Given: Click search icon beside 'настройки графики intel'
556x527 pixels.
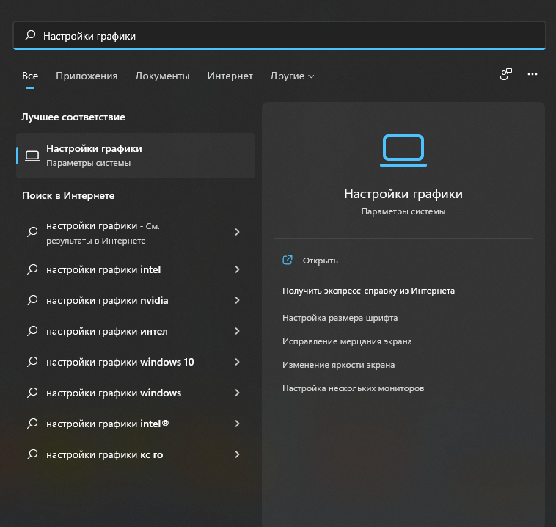Looking at the screenshot, I should (32, 269).
